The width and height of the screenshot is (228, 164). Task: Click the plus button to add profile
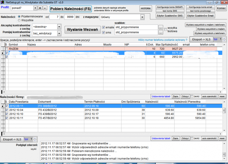[x=40, y=8]
